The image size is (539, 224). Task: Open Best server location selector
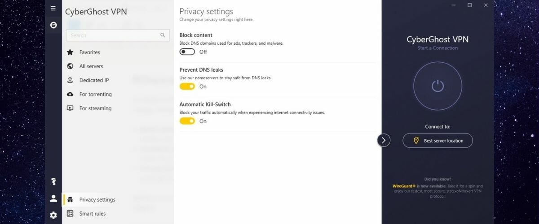[x=437, y=140]
